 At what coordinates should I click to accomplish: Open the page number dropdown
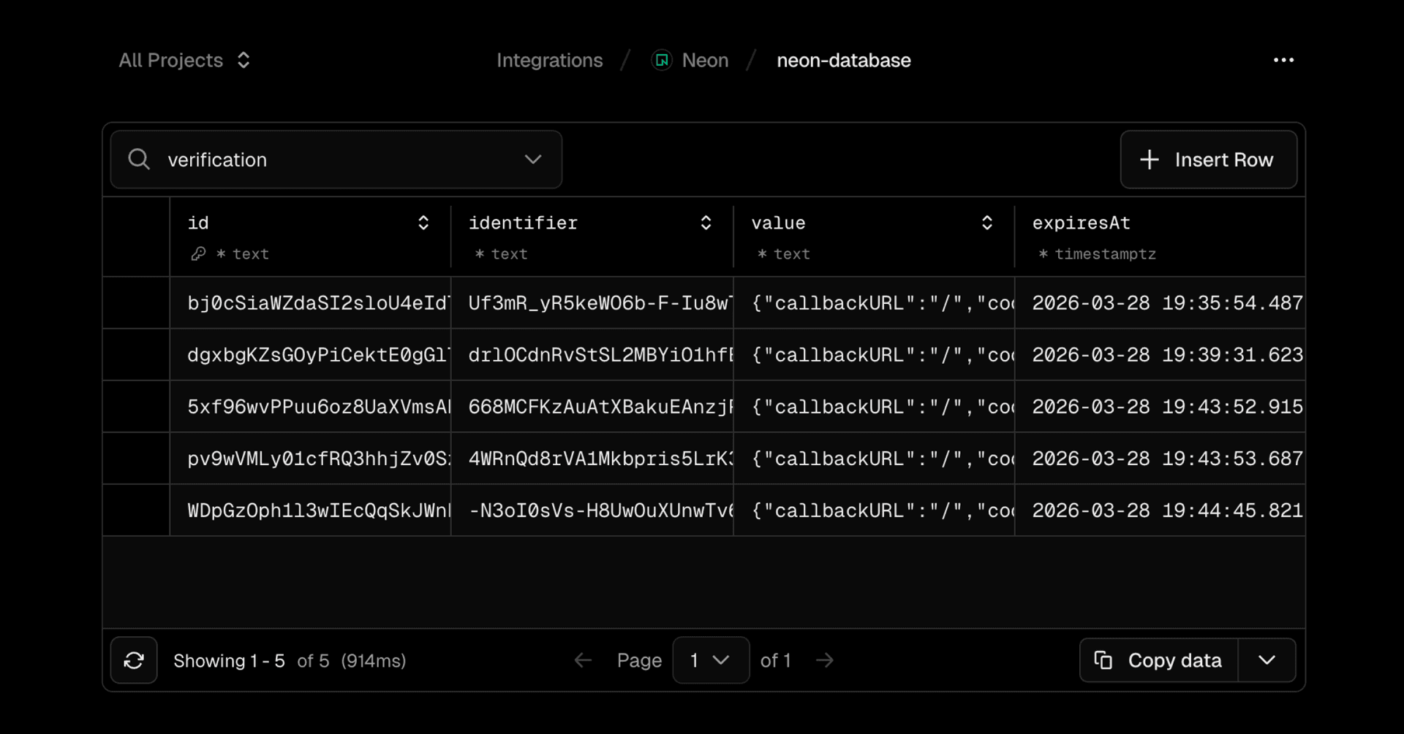[x=710, y=660]
